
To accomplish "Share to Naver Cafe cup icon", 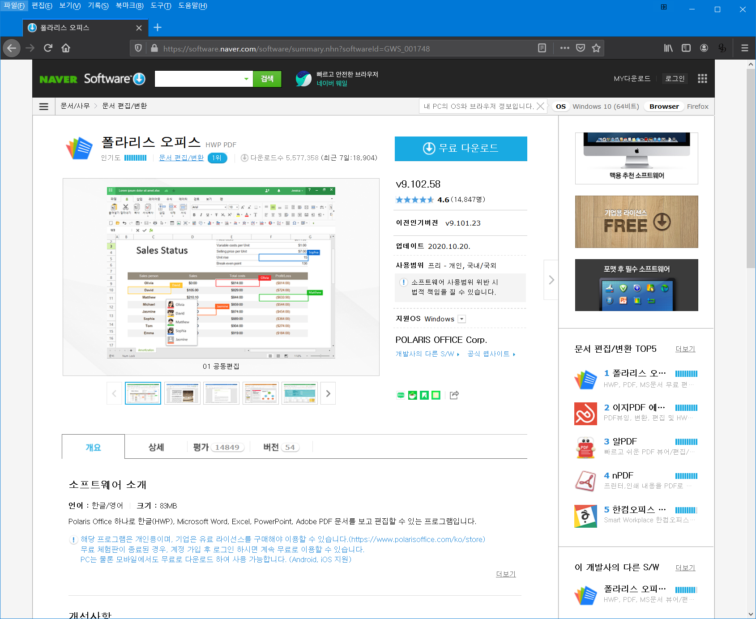I will click(x=413, y=395).
